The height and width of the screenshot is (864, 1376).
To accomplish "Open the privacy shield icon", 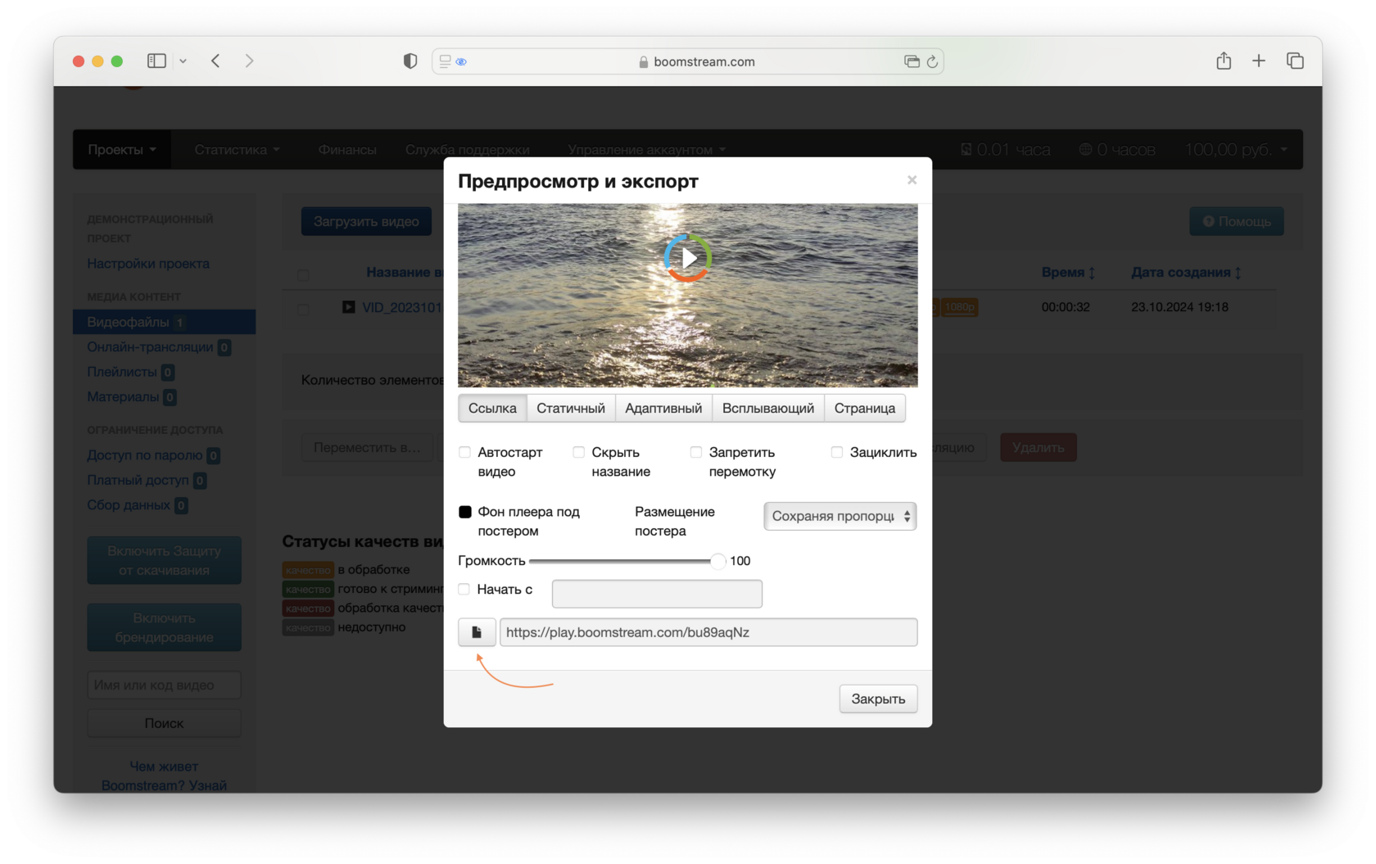I will click(x=410, y=61).
